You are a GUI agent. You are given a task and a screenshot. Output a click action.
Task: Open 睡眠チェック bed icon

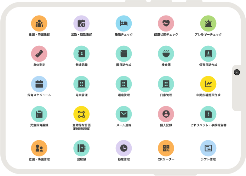(x=124, y=24)
